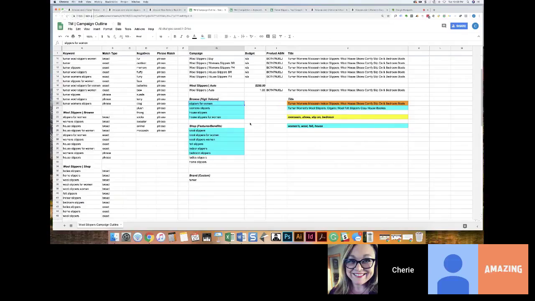
Task: Click the Sheets home logo icon
Action: tap(60, 26)
